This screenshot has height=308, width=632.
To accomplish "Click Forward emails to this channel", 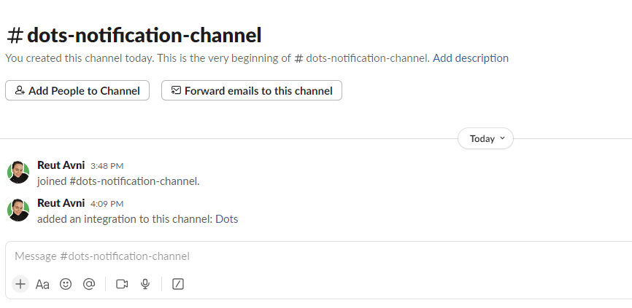I will pyautogui.click(x=252, y=90).
